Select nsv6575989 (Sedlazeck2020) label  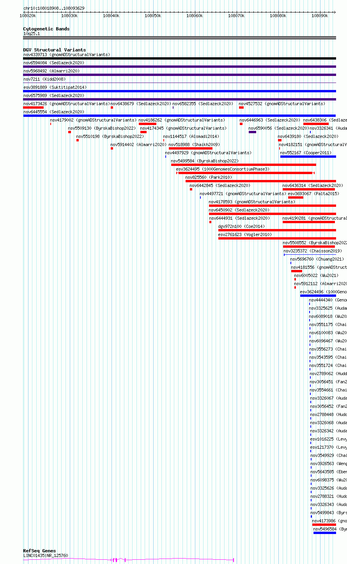[x=54, y=95]
